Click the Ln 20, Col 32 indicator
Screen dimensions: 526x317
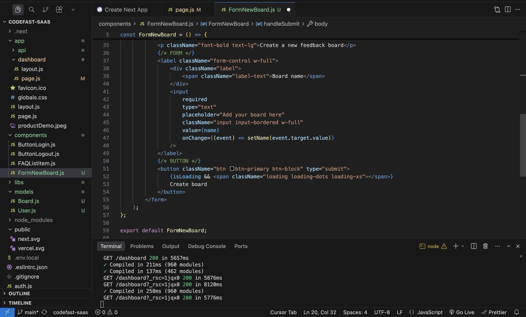tap(319, 312)
